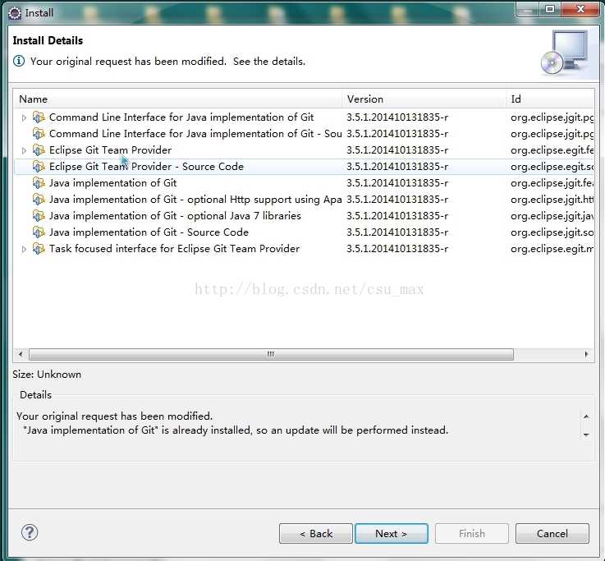Expand the Eclipse Git Team Provider node
The height and width of the screenshot is (561, 605).
[24, 150]
